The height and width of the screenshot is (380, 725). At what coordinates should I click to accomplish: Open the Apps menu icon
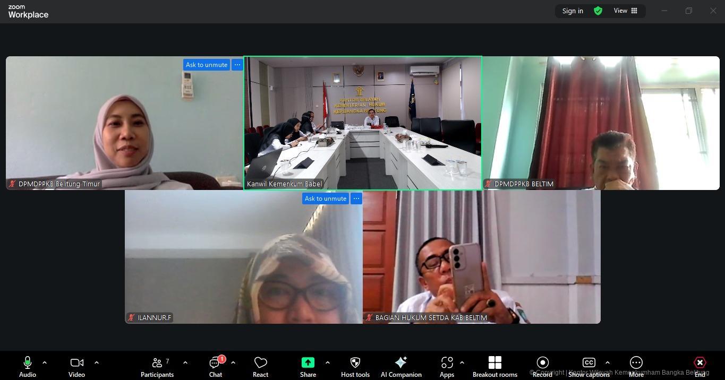pyautogui.click(x=447, y=367)
